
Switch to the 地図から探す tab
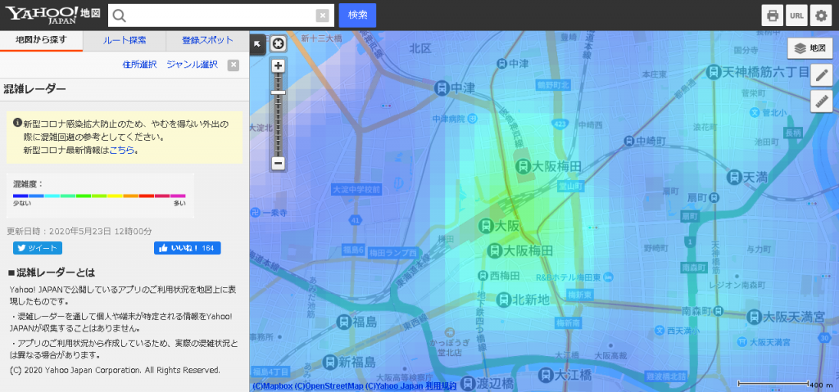(x=41, y=40)
